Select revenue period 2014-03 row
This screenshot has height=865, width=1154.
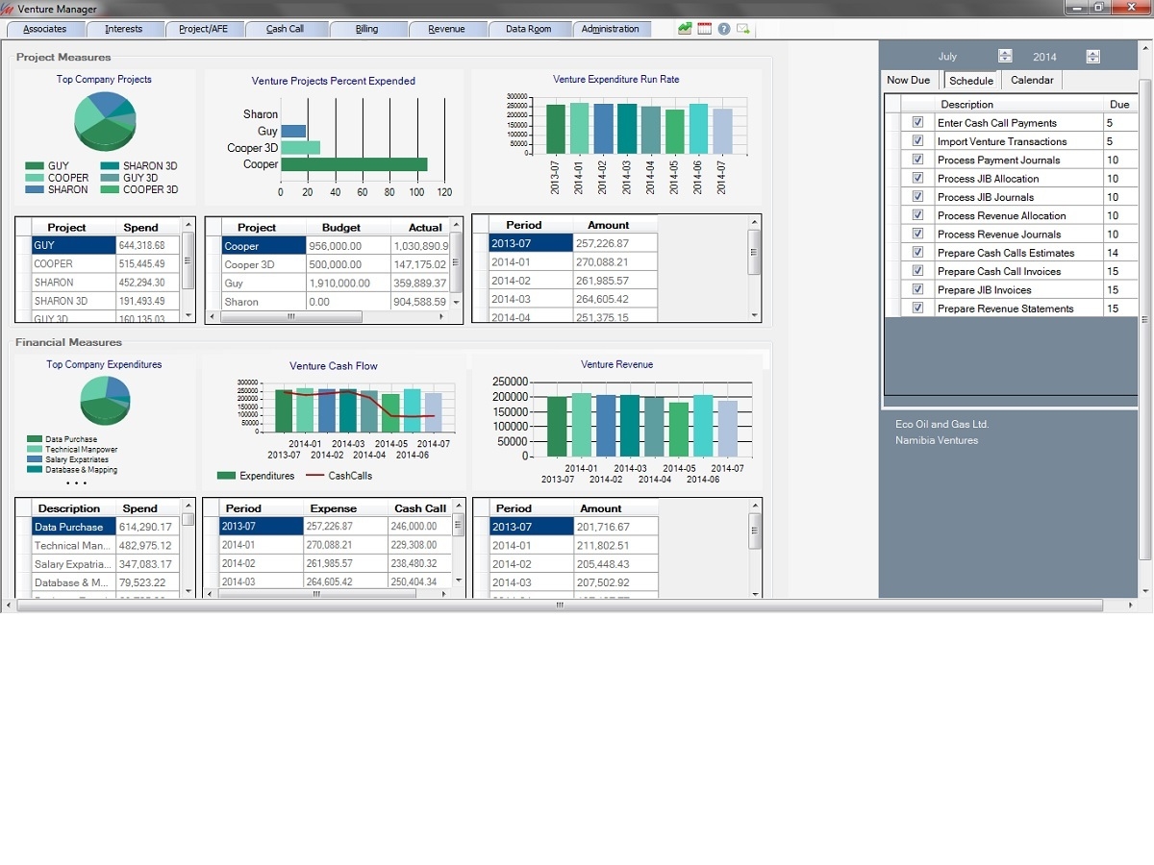(573, 582)
